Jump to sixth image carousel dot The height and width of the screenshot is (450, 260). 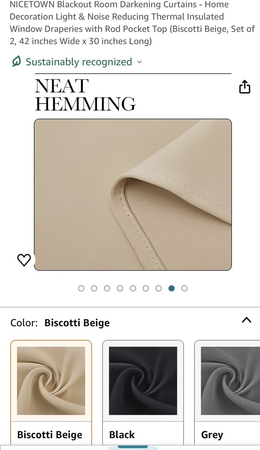[146, 288]
